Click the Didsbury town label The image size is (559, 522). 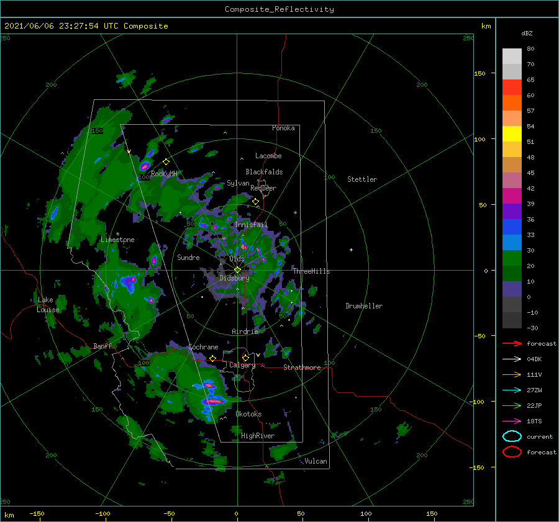pos(234,278)
